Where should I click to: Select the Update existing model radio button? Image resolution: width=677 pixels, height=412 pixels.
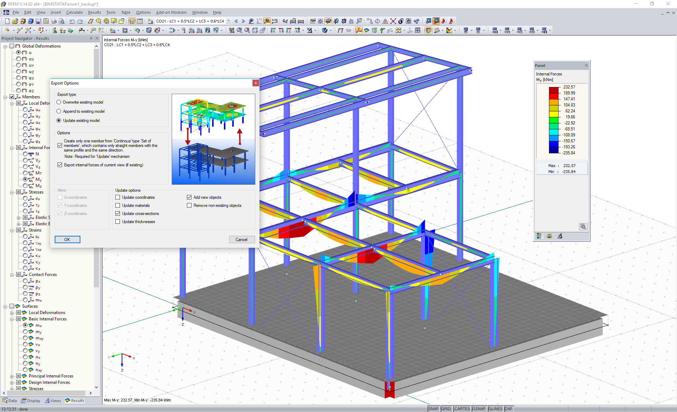pos(59,120)
